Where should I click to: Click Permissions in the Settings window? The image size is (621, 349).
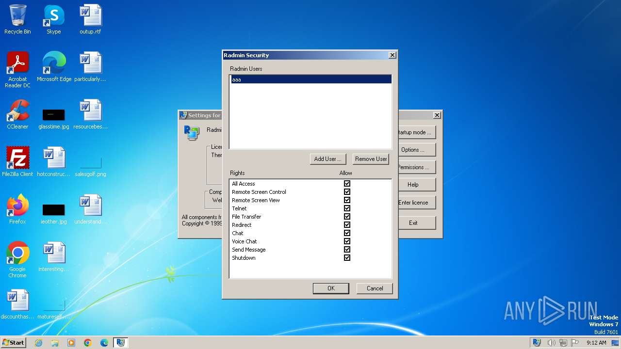tap(417, 167)
